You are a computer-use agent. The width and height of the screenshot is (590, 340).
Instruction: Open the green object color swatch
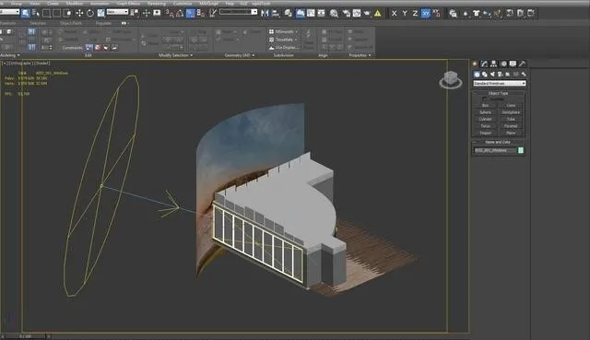(521, 150)
